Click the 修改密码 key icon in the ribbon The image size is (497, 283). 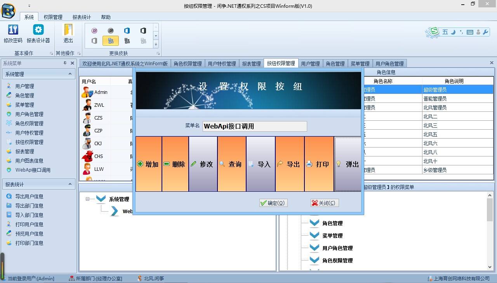pos(13,30)
